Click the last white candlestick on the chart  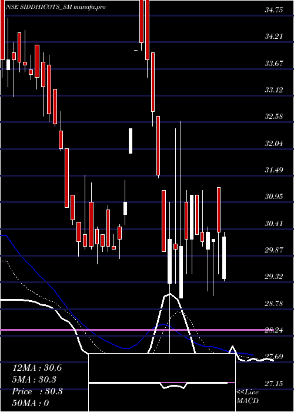tap(224, 258)
